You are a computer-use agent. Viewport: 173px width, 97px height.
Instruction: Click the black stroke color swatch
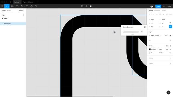coord(149,49)
